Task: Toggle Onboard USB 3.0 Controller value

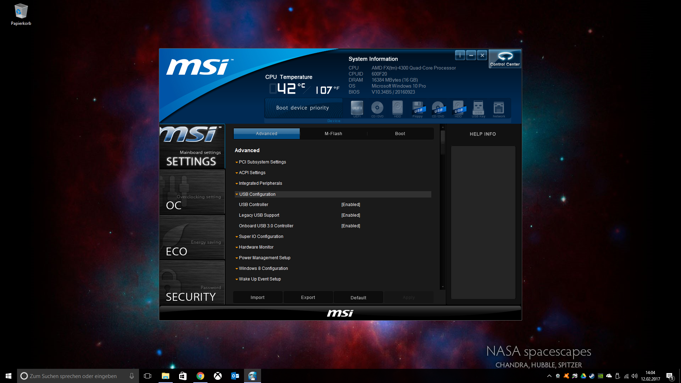Action: pos(350,226)
